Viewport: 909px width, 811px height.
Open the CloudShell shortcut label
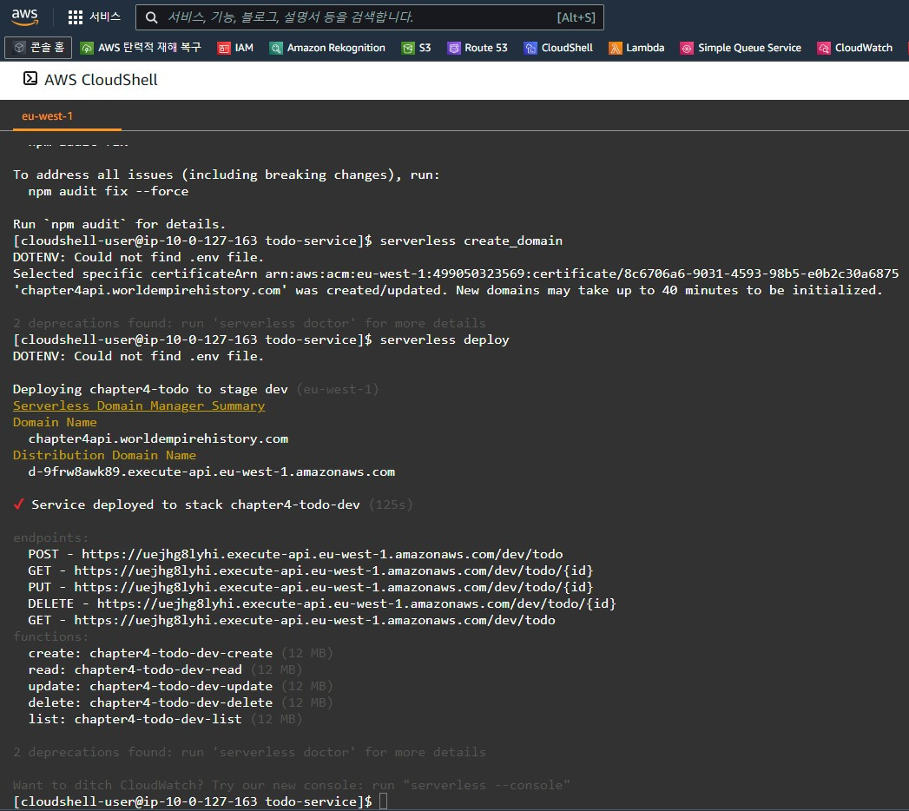click(x=567, y=48)
